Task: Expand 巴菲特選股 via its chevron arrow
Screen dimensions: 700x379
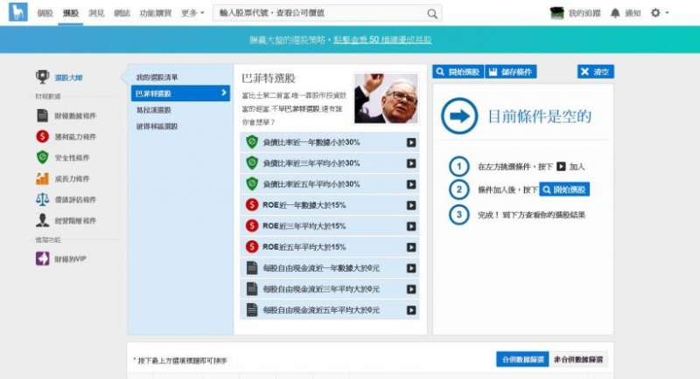Action: tap(224, 93)
